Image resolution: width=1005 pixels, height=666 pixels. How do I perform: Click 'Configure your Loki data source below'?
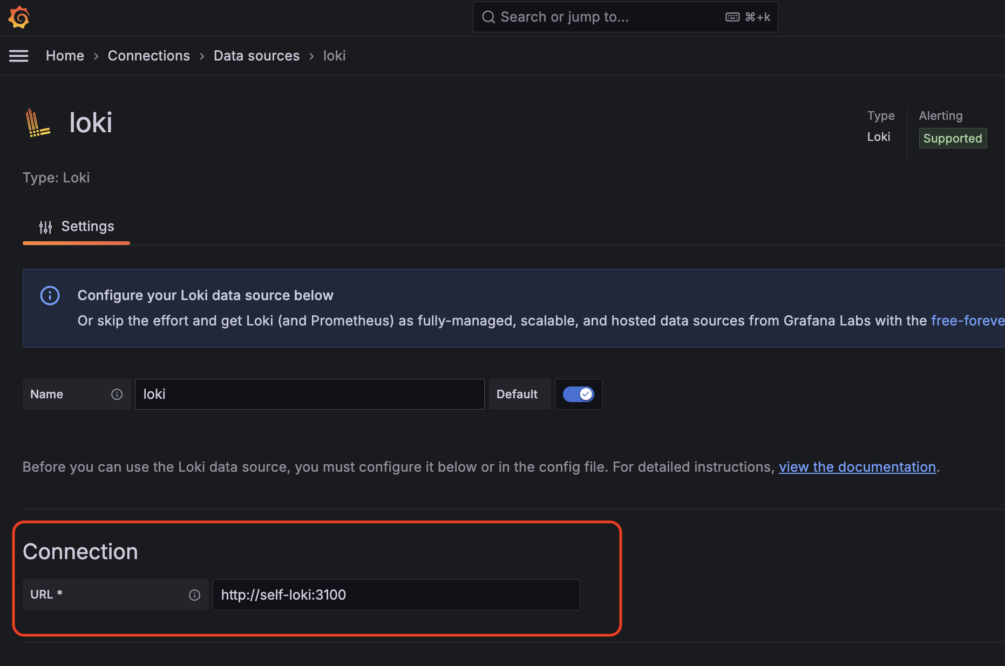(x=206, y=295)
